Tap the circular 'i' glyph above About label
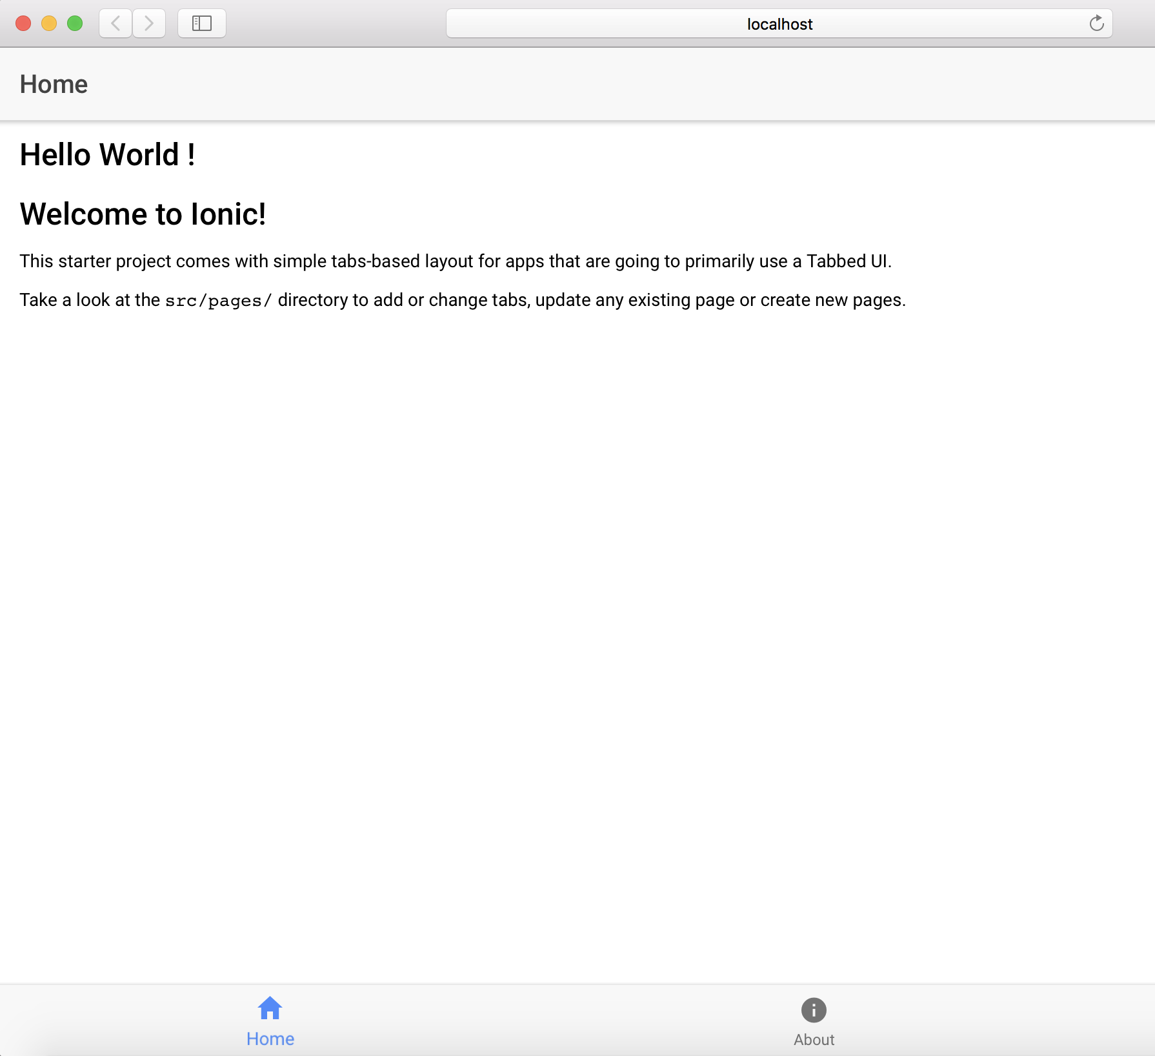 click(814, 1010)
